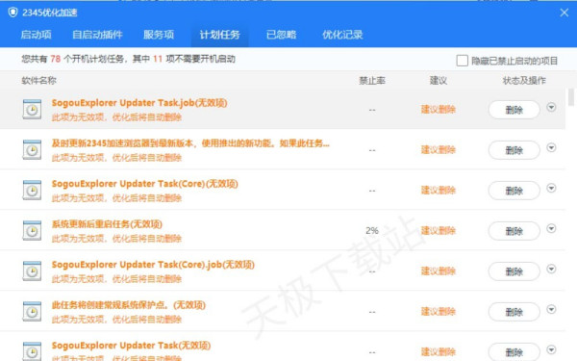Click the clock icon beside SogouExplorer Updater Task(Core)(无效项)

click(x=32, y=190)
